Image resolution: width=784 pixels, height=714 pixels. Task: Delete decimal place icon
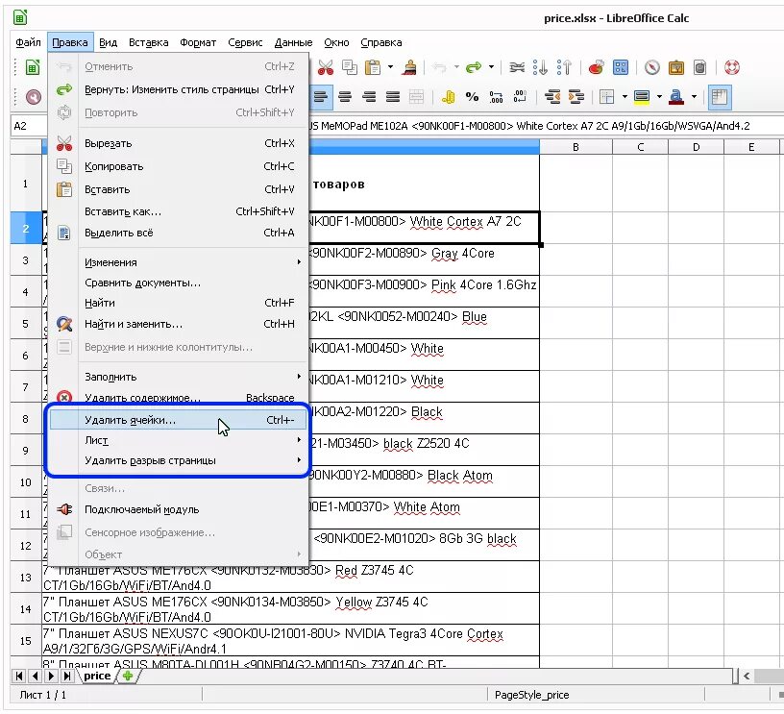pos(520,97)
